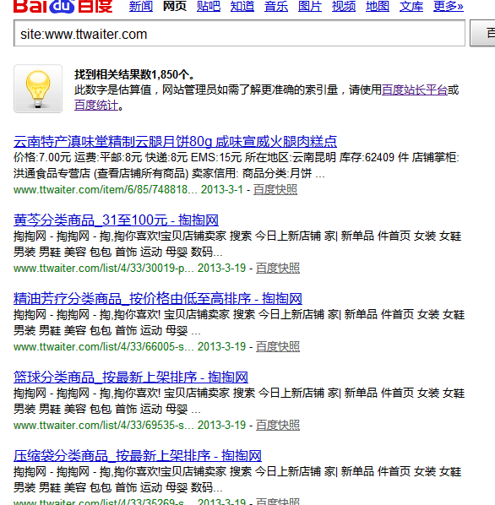
Task: Click URL text www.ttwaiter.com/list/4/33/69535-s...
Action: click(103, 426)
